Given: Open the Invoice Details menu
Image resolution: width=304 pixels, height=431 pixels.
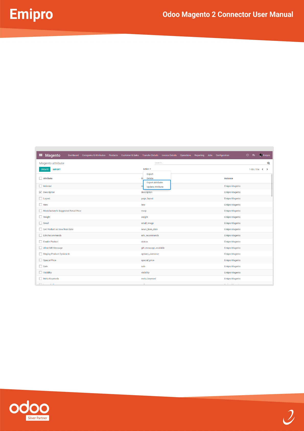Looking at the screenshot, I should coord(169,155).
